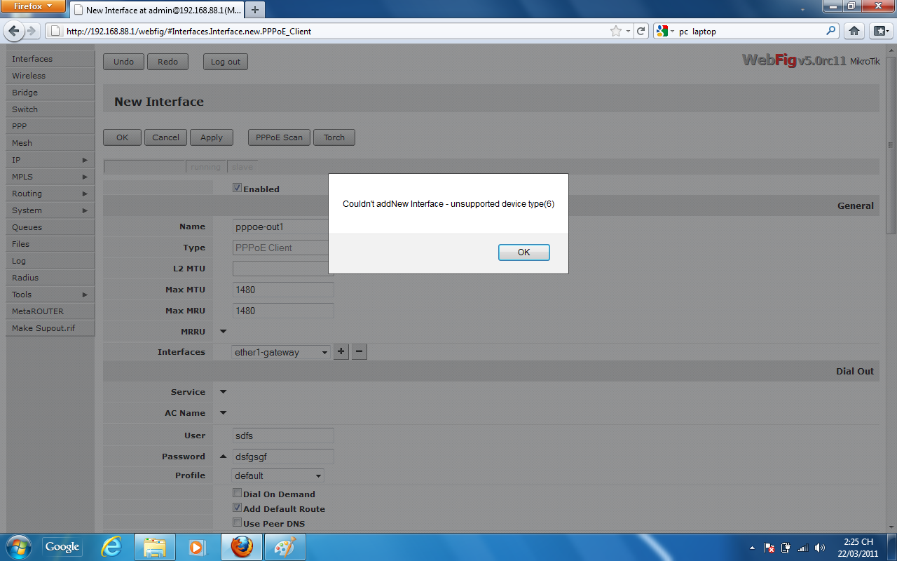Click the User input field
Image resolution: width=897 pixels, height=561 pixels.
tap(282, 435)
